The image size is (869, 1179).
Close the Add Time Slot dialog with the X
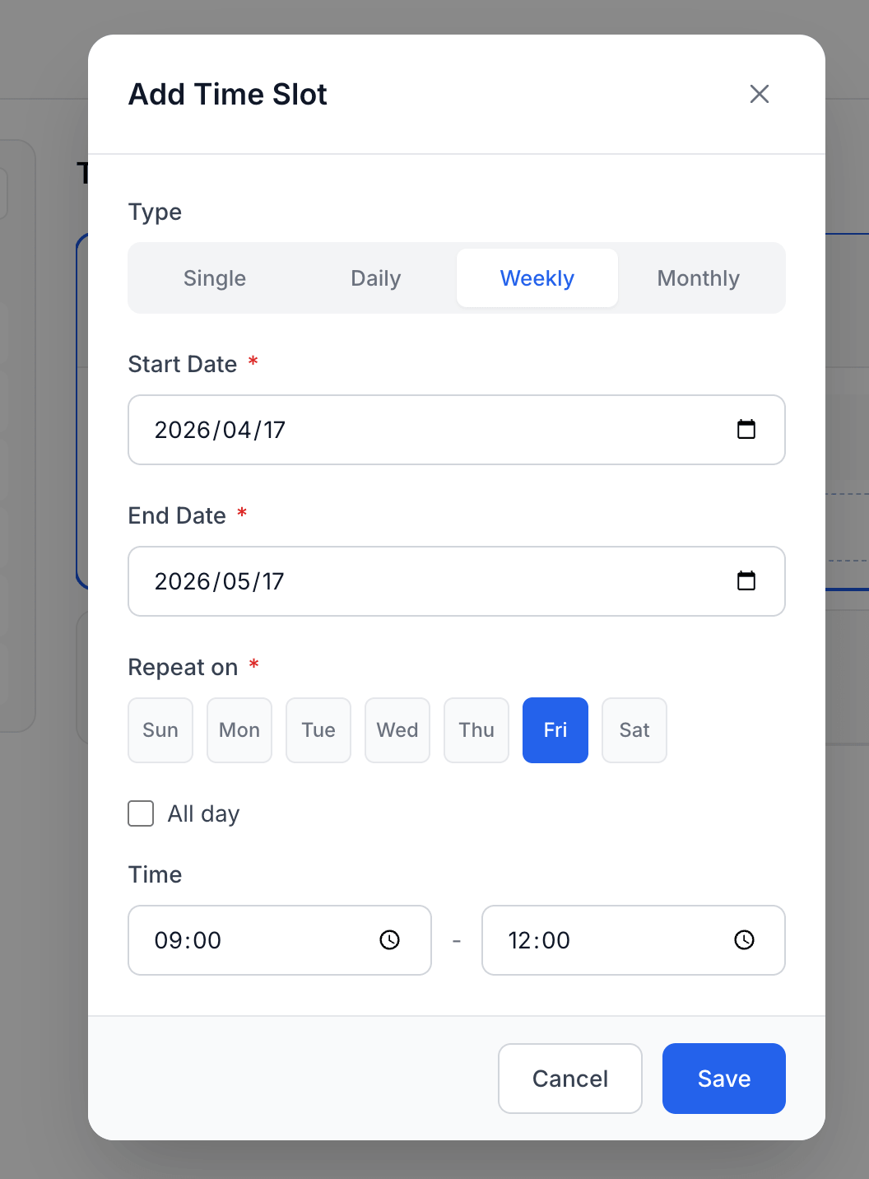pos(759,94)
